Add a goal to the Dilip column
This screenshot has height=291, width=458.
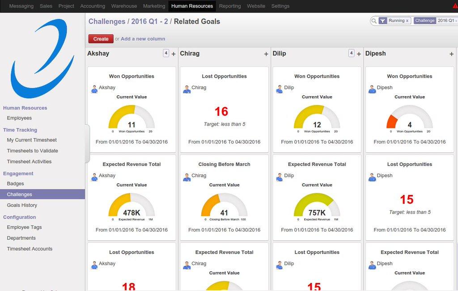[359, 54]
